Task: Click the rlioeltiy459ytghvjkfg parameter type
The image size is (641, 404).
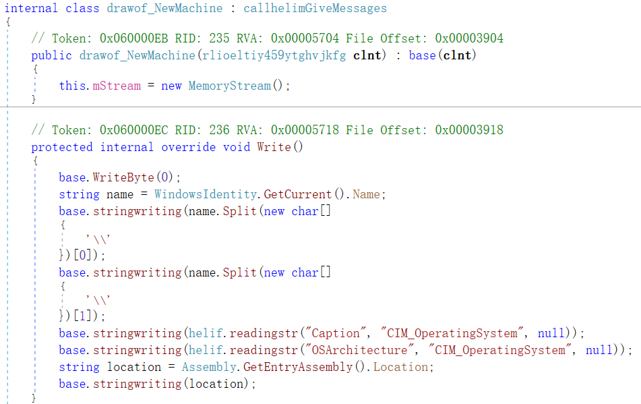Action: (x=274, y=55)
